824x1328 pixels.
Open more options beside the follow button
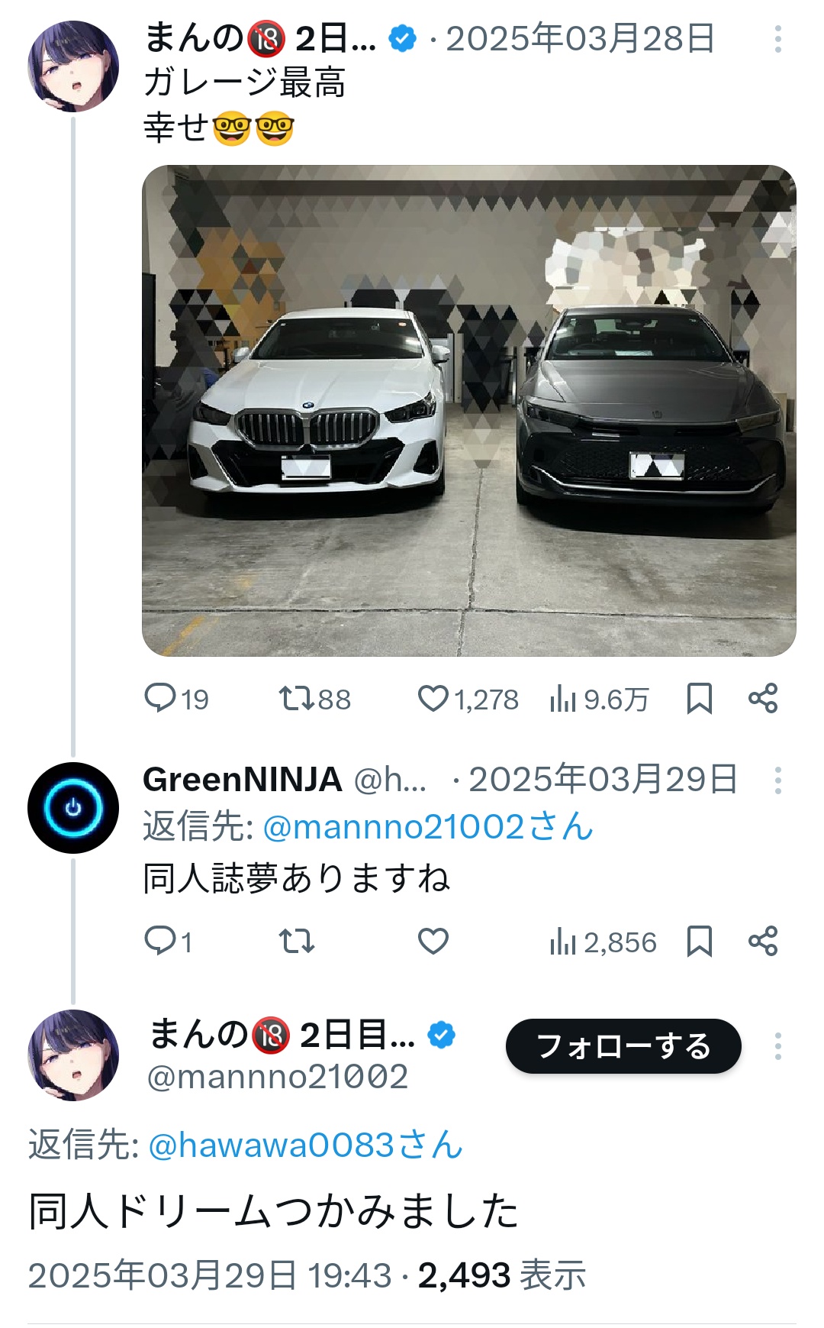pos(777,1046)
